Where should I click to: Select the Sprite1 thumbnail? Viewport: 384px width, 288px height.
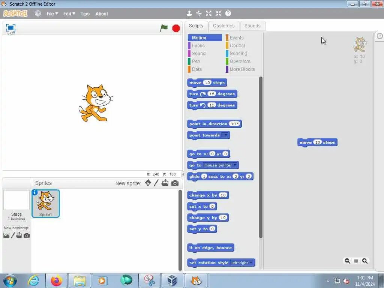click(46, 204)
